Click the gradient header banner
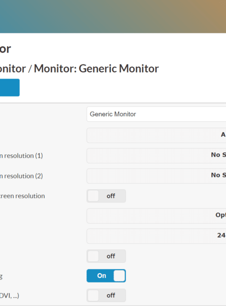The image size is (226, 306). coord(113,16)
